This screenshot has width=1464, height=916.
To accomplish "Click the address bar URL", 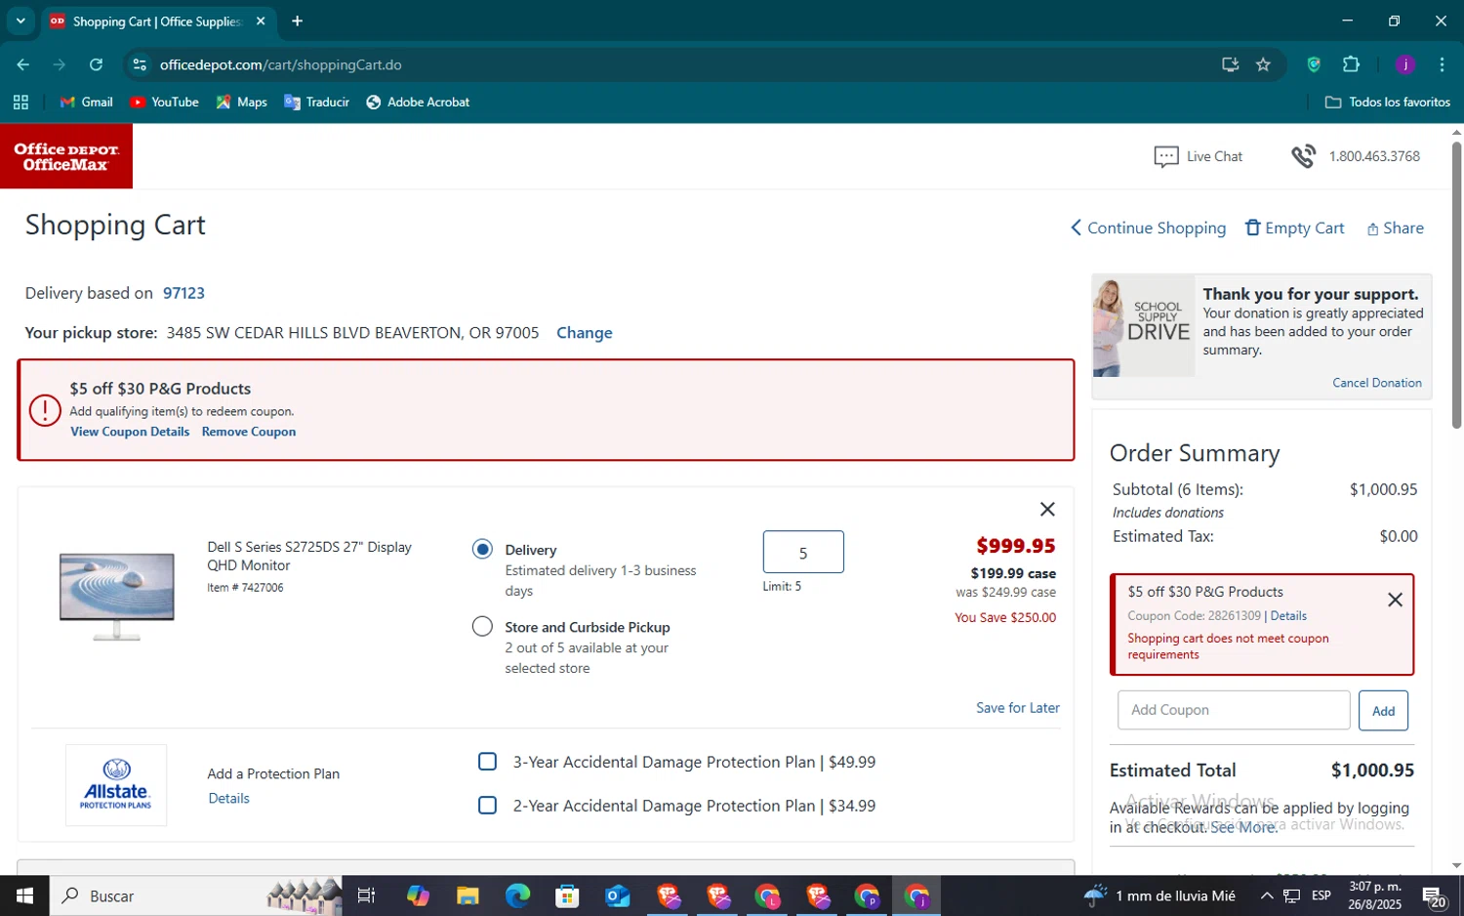I will pyautogui.click(x=281, y=64).
